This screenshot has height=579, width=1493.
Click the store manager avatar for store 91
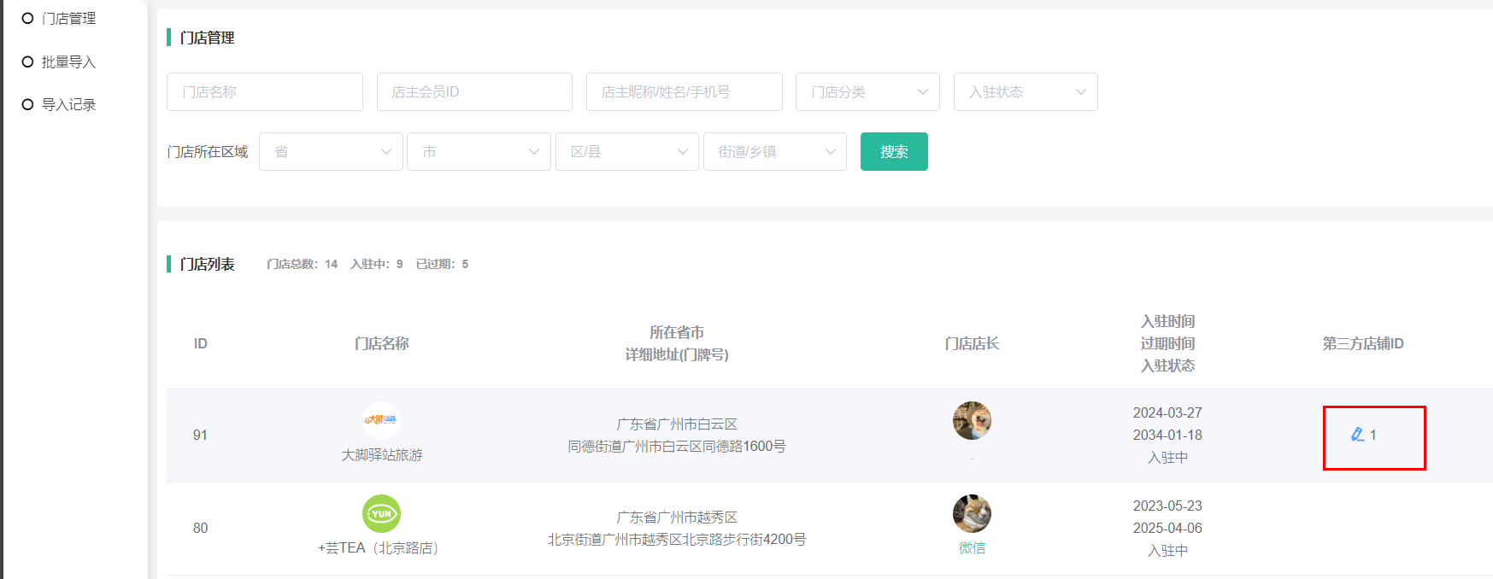pos(972,420)
